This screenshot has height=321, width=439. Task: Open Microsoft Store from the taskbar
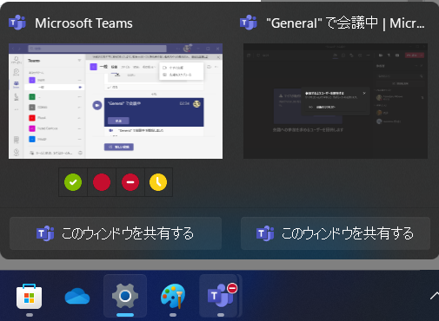click(30, 297)
